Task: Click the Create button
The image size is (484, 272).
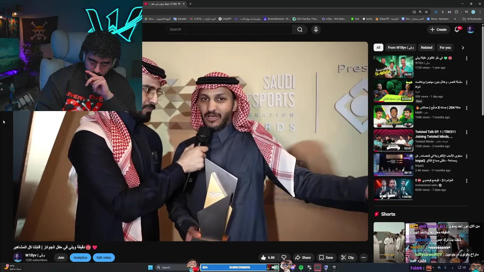Action: coord(438,29)
